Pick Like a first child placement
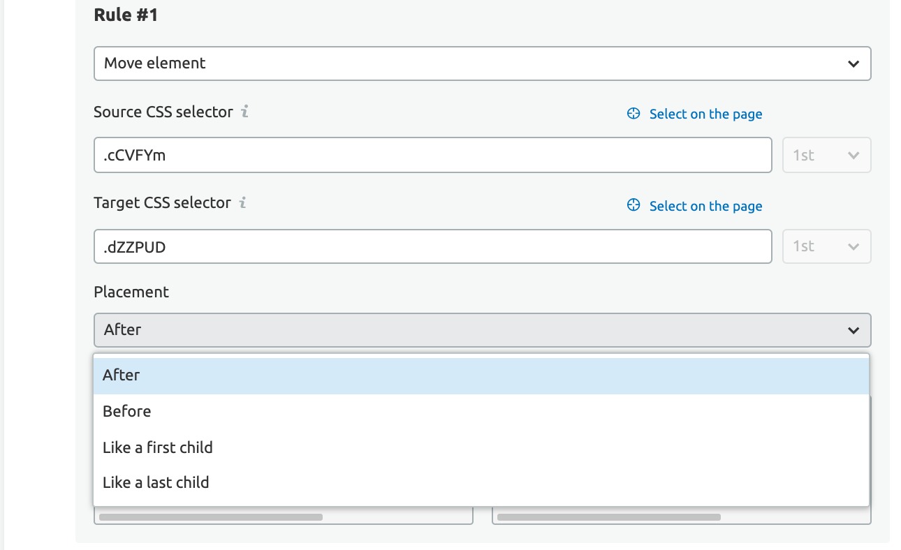This screenshot has width=901, height=550. tap(158, 447)
